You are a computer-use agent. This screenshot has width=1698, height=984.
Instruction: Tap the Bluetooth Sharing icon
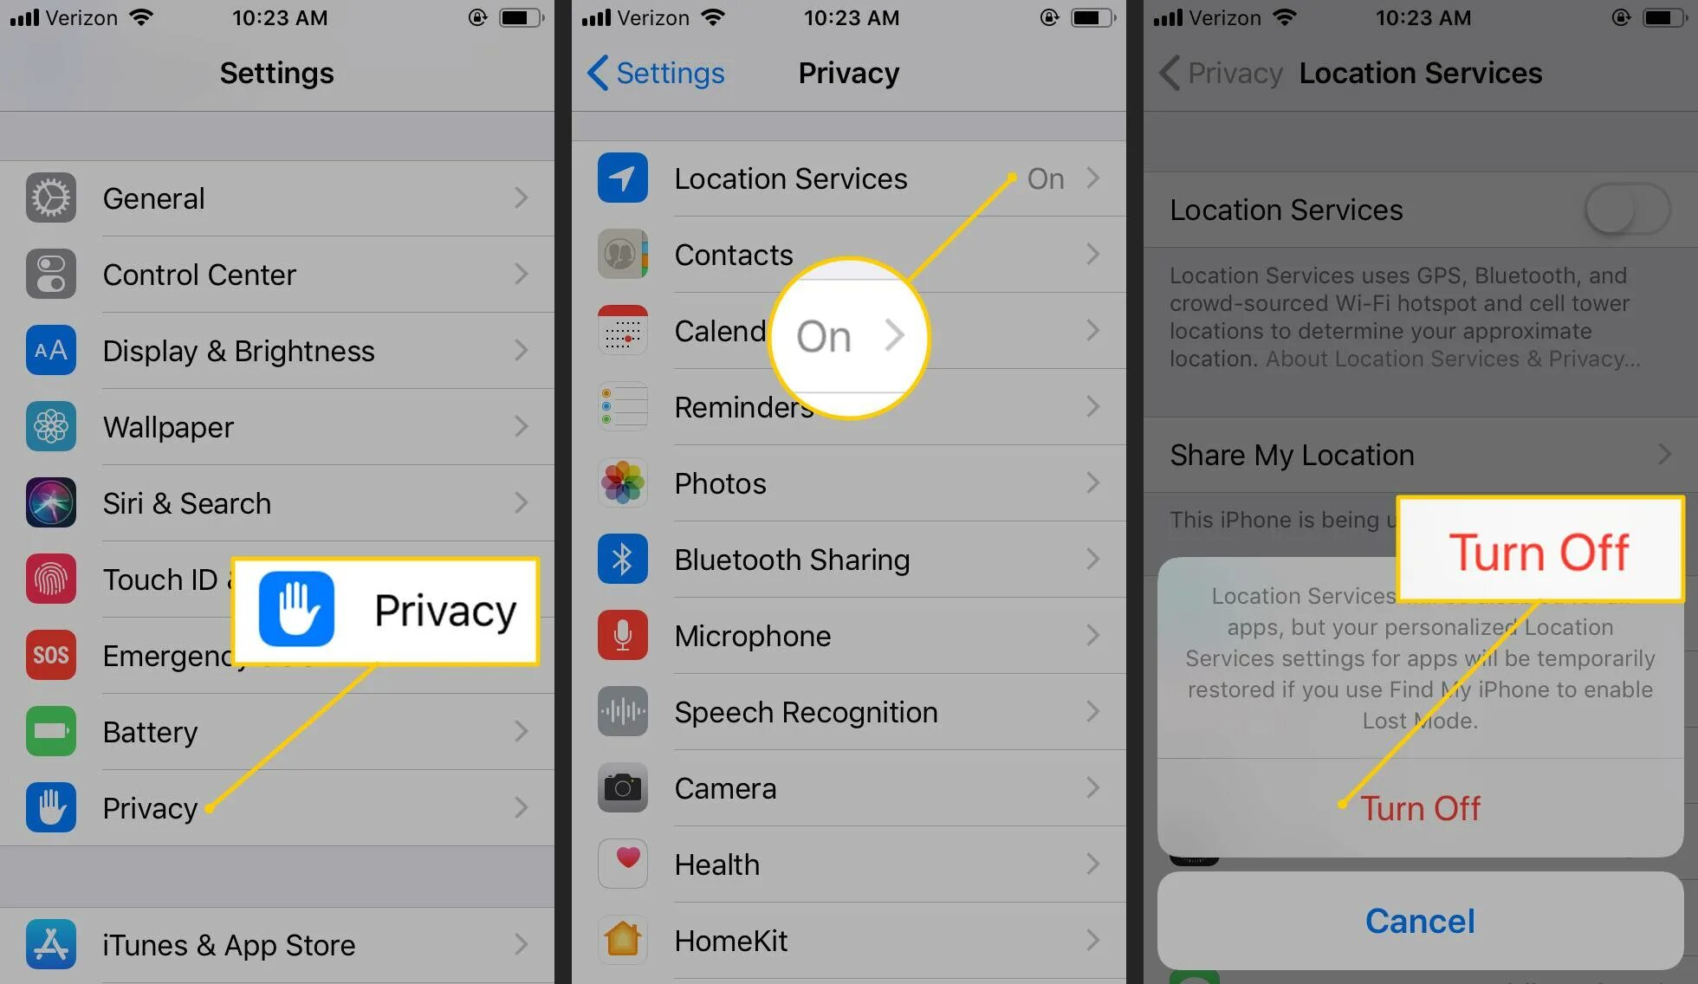(622, 559)
